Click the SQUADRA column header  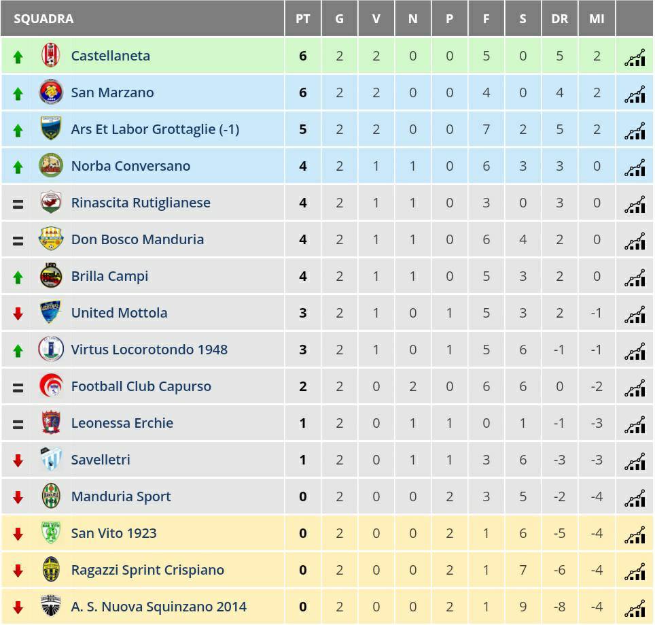coord(43,19)
